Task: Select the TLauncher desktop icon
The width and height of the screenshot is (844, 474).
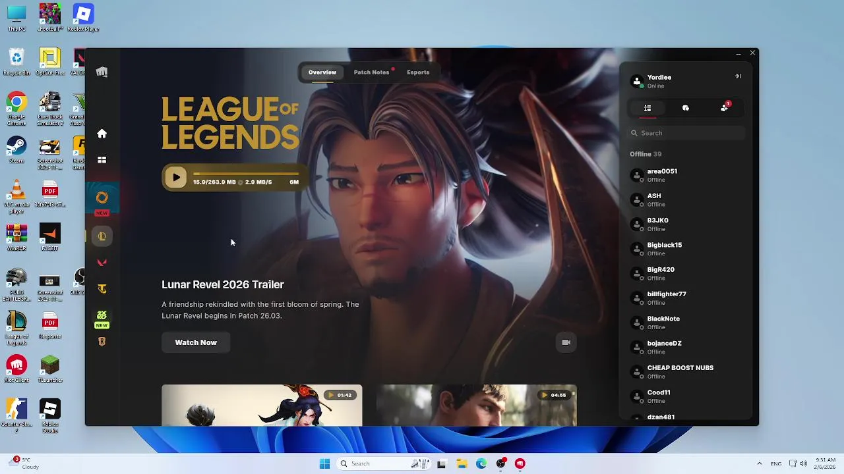Action: (49, 369)
